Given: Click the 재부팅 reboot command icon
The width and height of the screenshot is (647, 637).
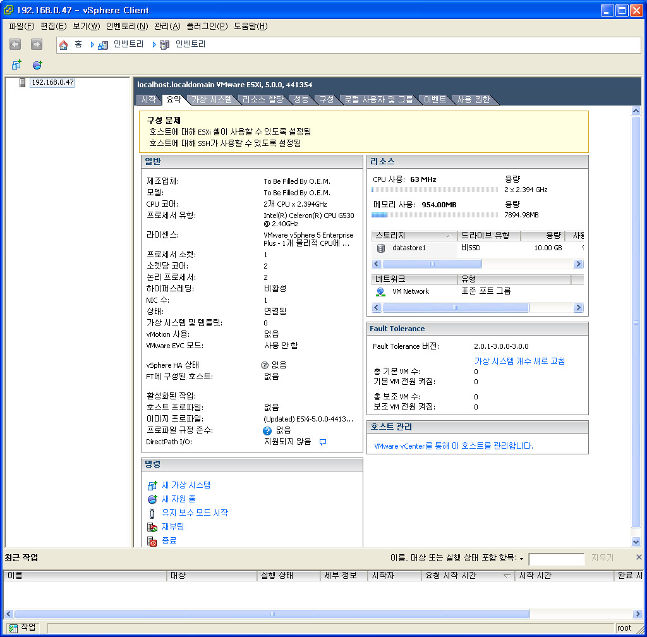Looking at the screenshot, I should 152,527.
